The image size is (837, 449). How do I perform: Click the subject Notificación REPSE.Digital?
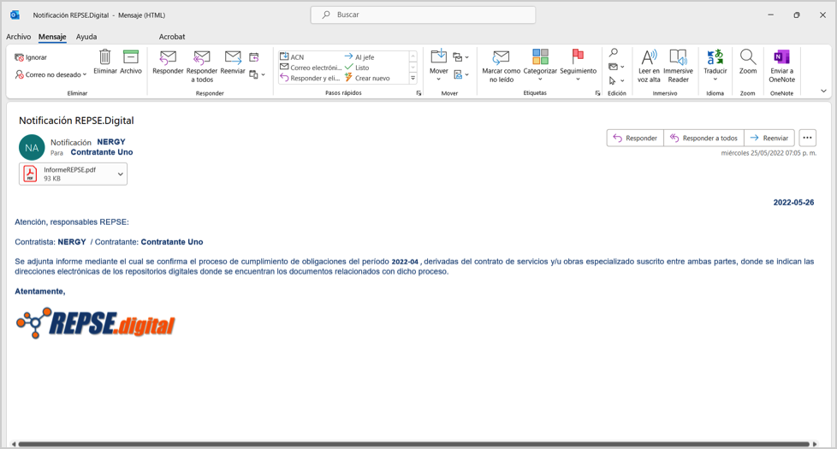[76, 121]
